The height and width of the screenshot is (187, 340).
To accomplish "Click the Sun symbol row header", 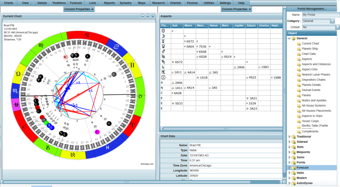I will tap(163, 31).
